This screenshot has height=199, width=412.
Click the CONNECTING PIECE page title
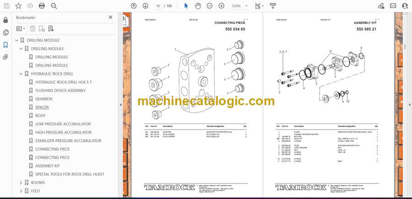click(x=230, y=23)
